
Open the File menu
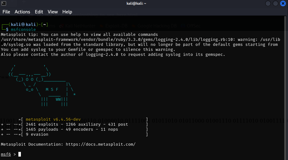tap(6, 12)
